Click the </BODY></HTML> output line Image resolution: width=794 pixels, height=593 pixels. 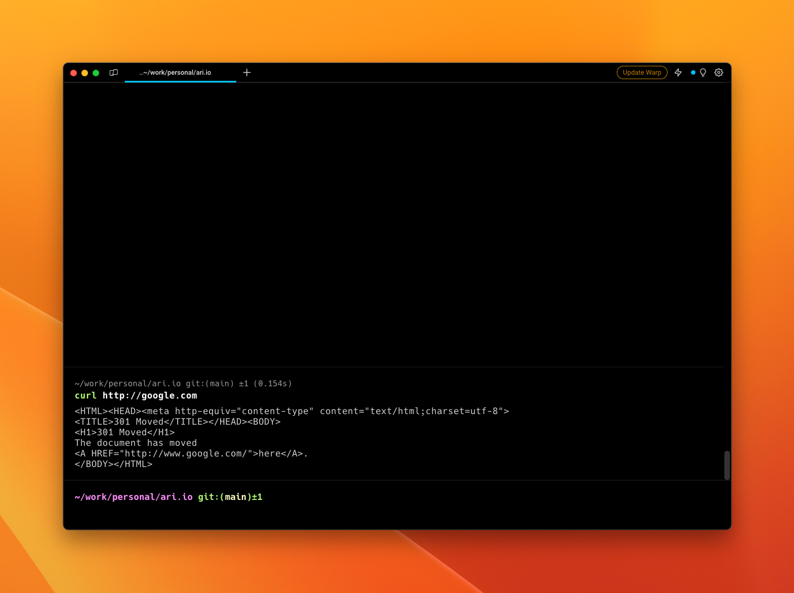114,464
